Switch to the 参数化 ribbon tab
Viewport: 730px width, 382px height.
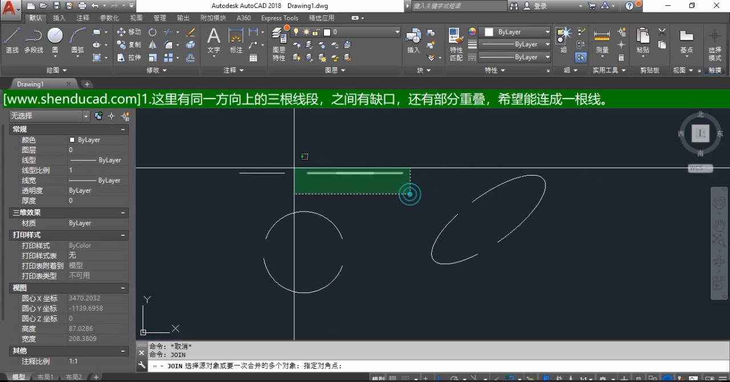click(x=109, y=18)
